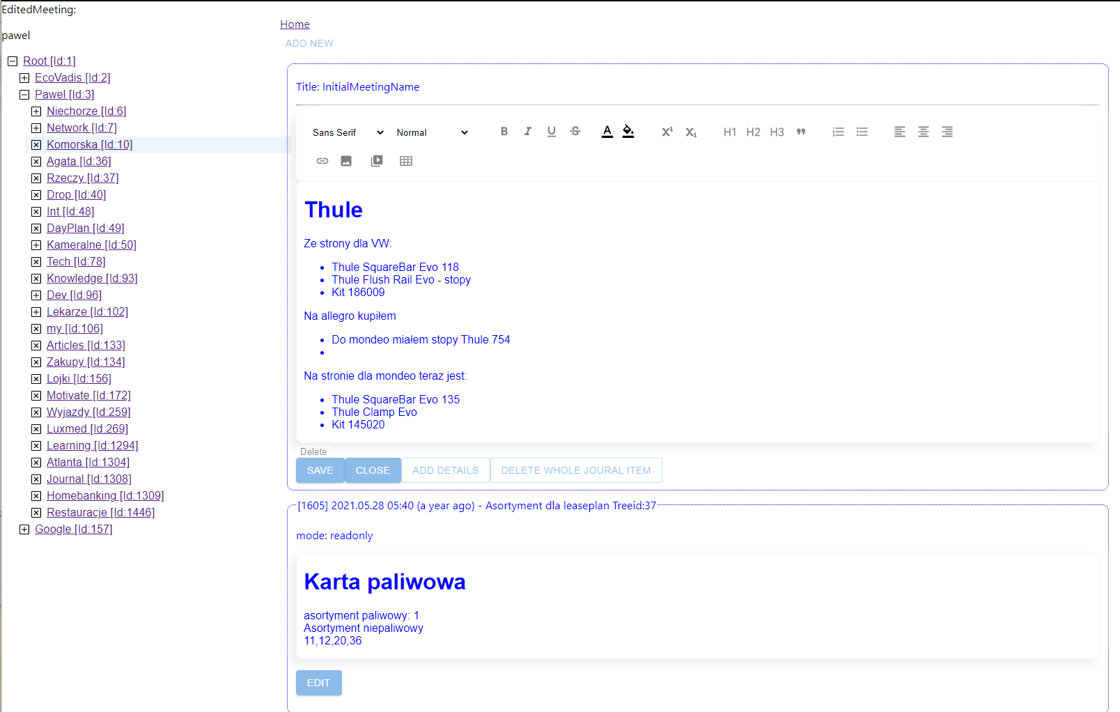Close the journal item editor

[x=373, y=470]
